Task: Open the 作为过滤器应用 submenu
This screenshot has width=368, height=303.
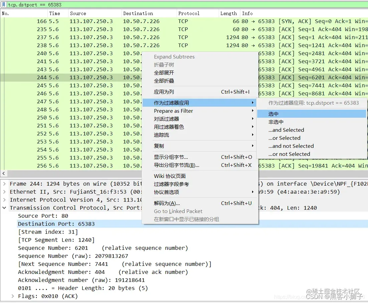Action: [200, 103]
